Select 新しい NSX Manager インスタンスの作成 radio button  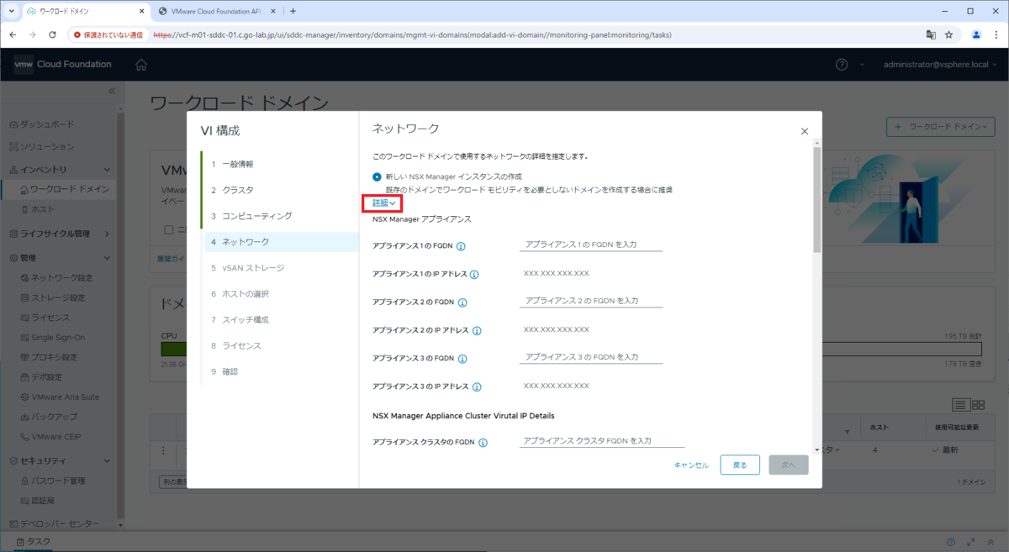377,176
